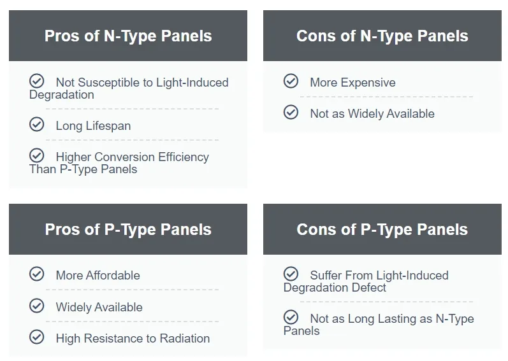Click the Long Lifespan text
This screenshot has width=508, height=361.
point(93,126)
